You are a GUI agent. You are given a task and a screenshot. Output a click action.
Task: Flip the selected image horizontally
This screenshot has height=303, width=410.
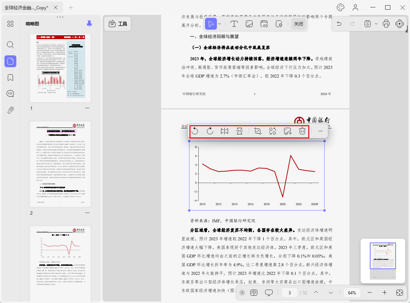(224, 131)
